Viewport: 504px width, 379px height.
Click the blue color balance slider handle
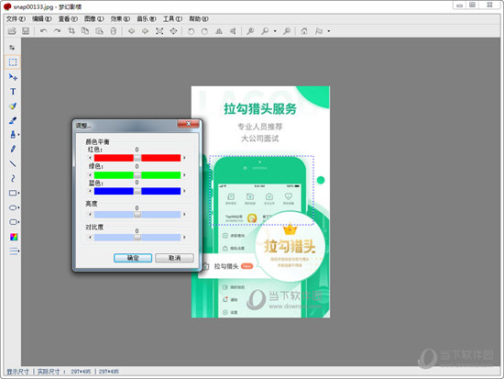pyautogui.click(x=137, y=191)
